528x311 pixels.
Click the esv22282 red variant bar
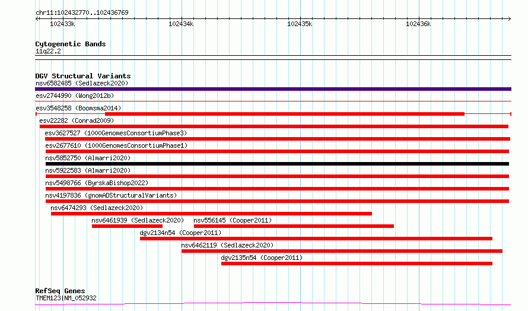point(273,126)
